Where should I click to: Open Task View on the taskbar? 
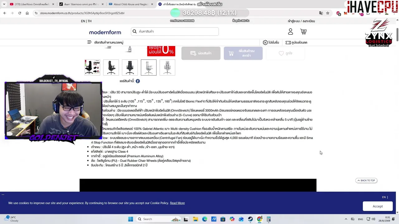[186, 219]
